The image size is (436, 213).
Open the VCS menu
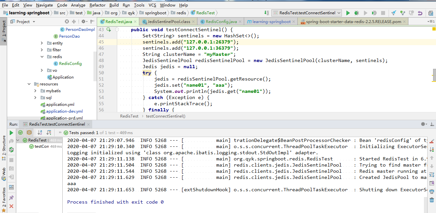[x=152, y=5]
